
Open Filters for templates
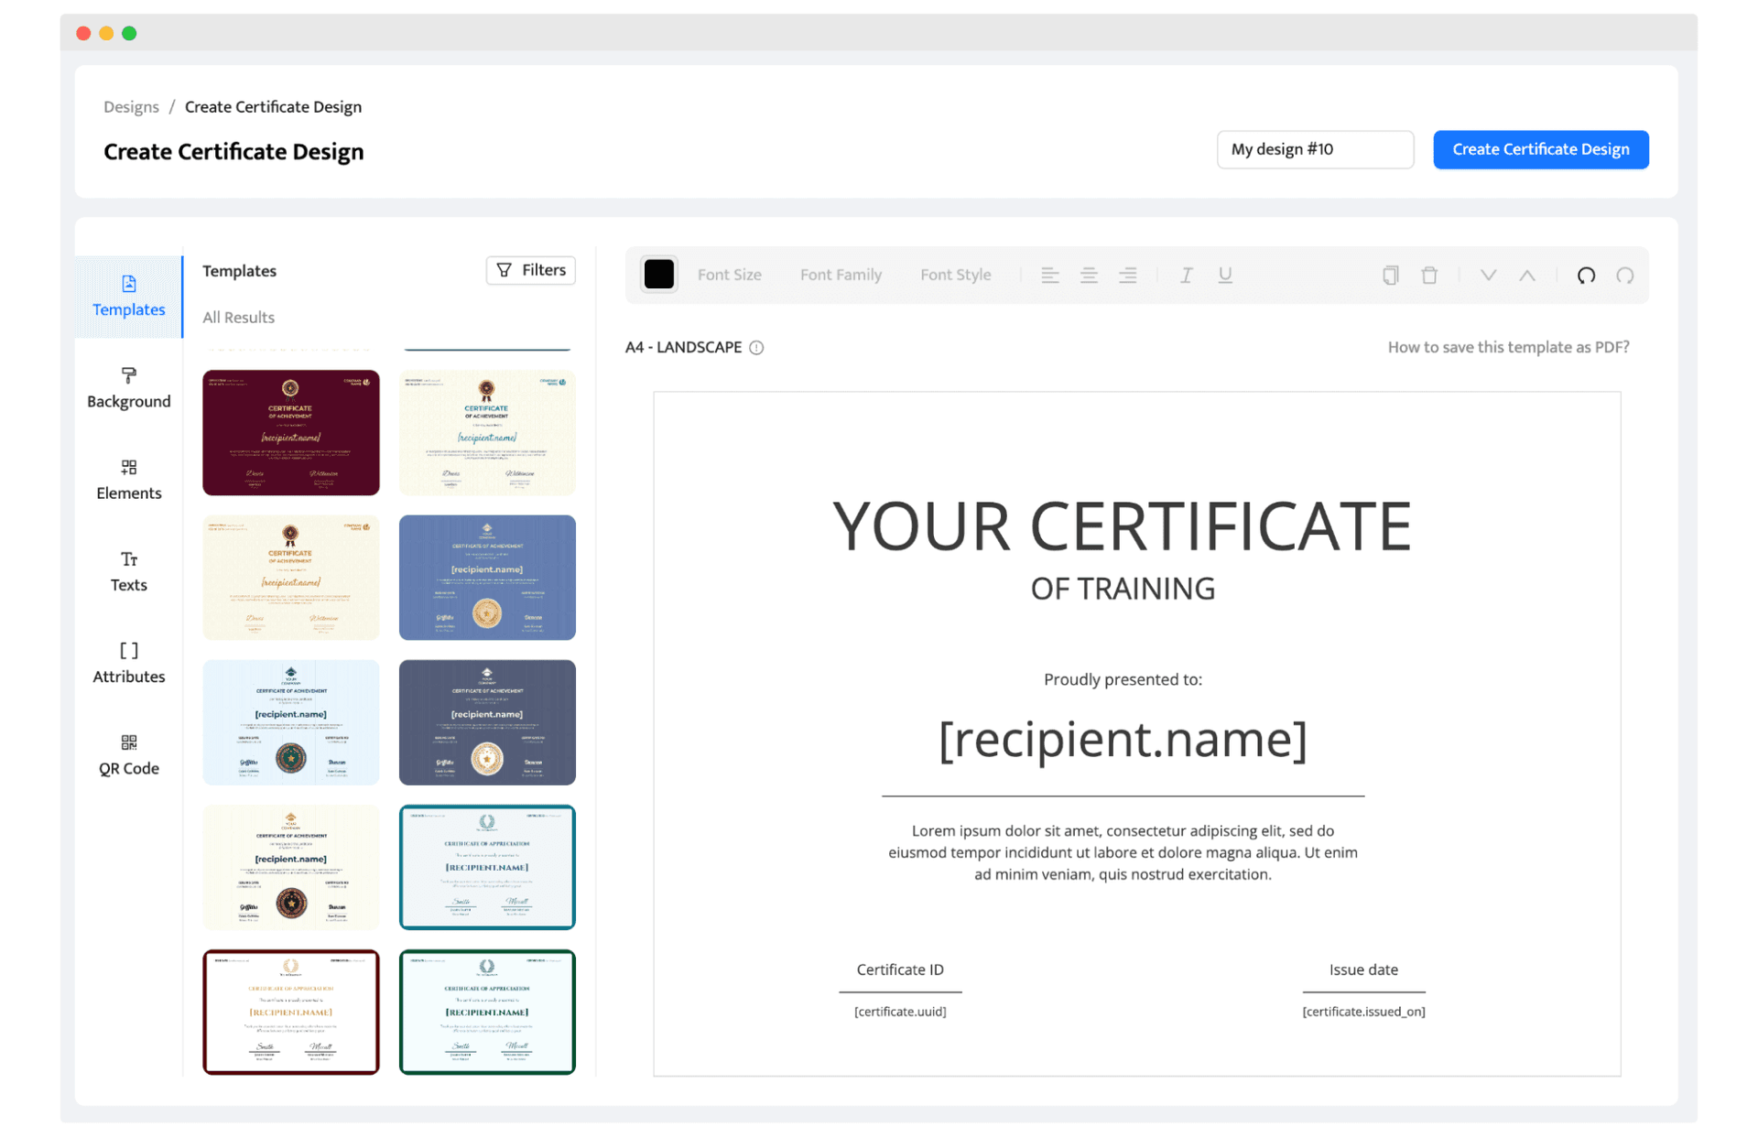click(x=530, y=270)
